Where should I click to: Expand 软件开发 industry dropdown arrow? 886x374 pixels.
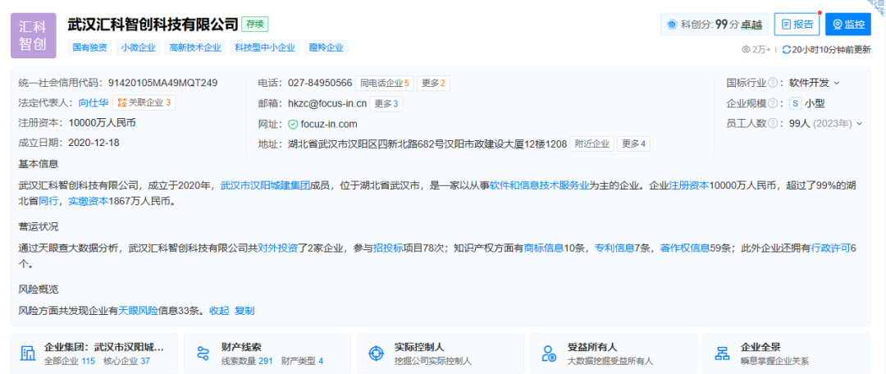(x=837, y=83)
